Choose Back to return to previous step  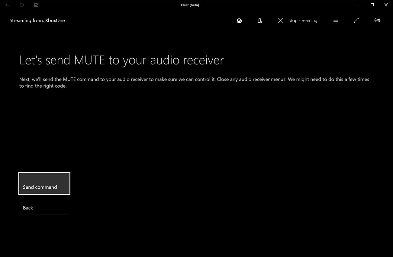click(x=28, y=208)
